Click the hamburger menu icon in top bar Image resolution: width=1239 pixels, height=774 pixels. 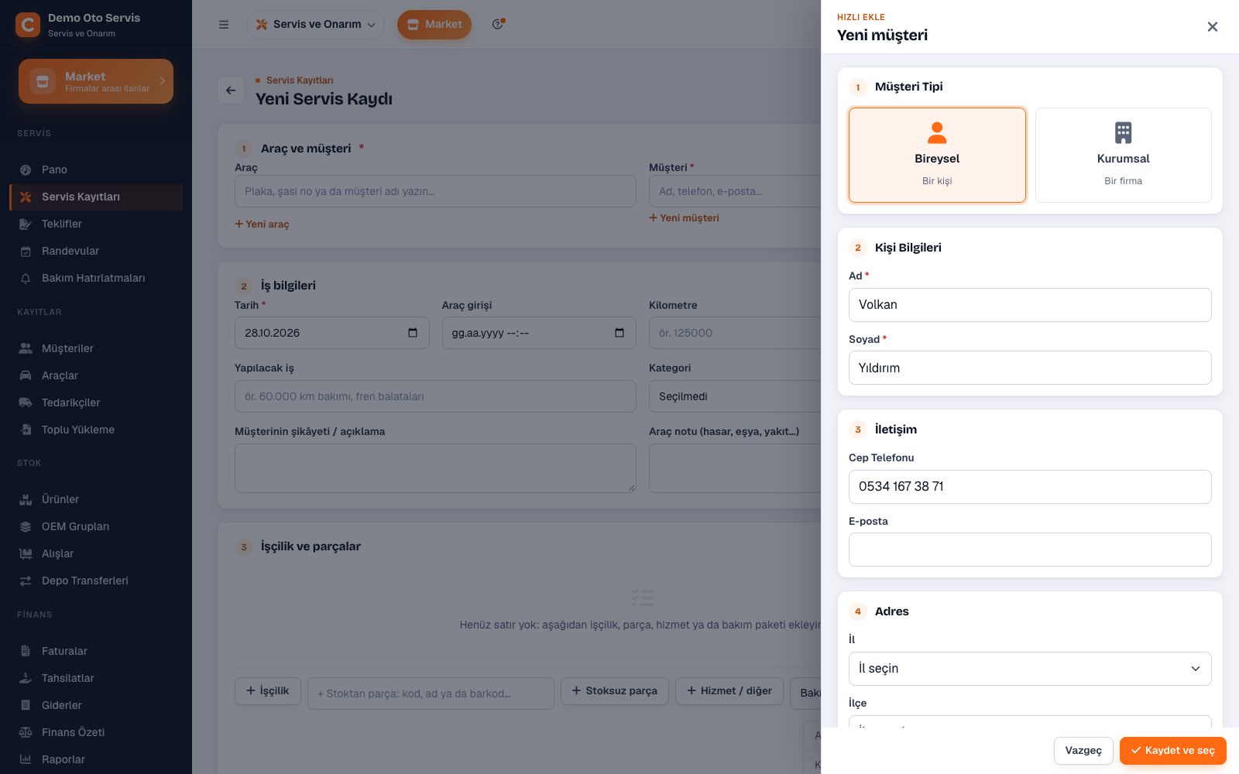coord(224,25)
